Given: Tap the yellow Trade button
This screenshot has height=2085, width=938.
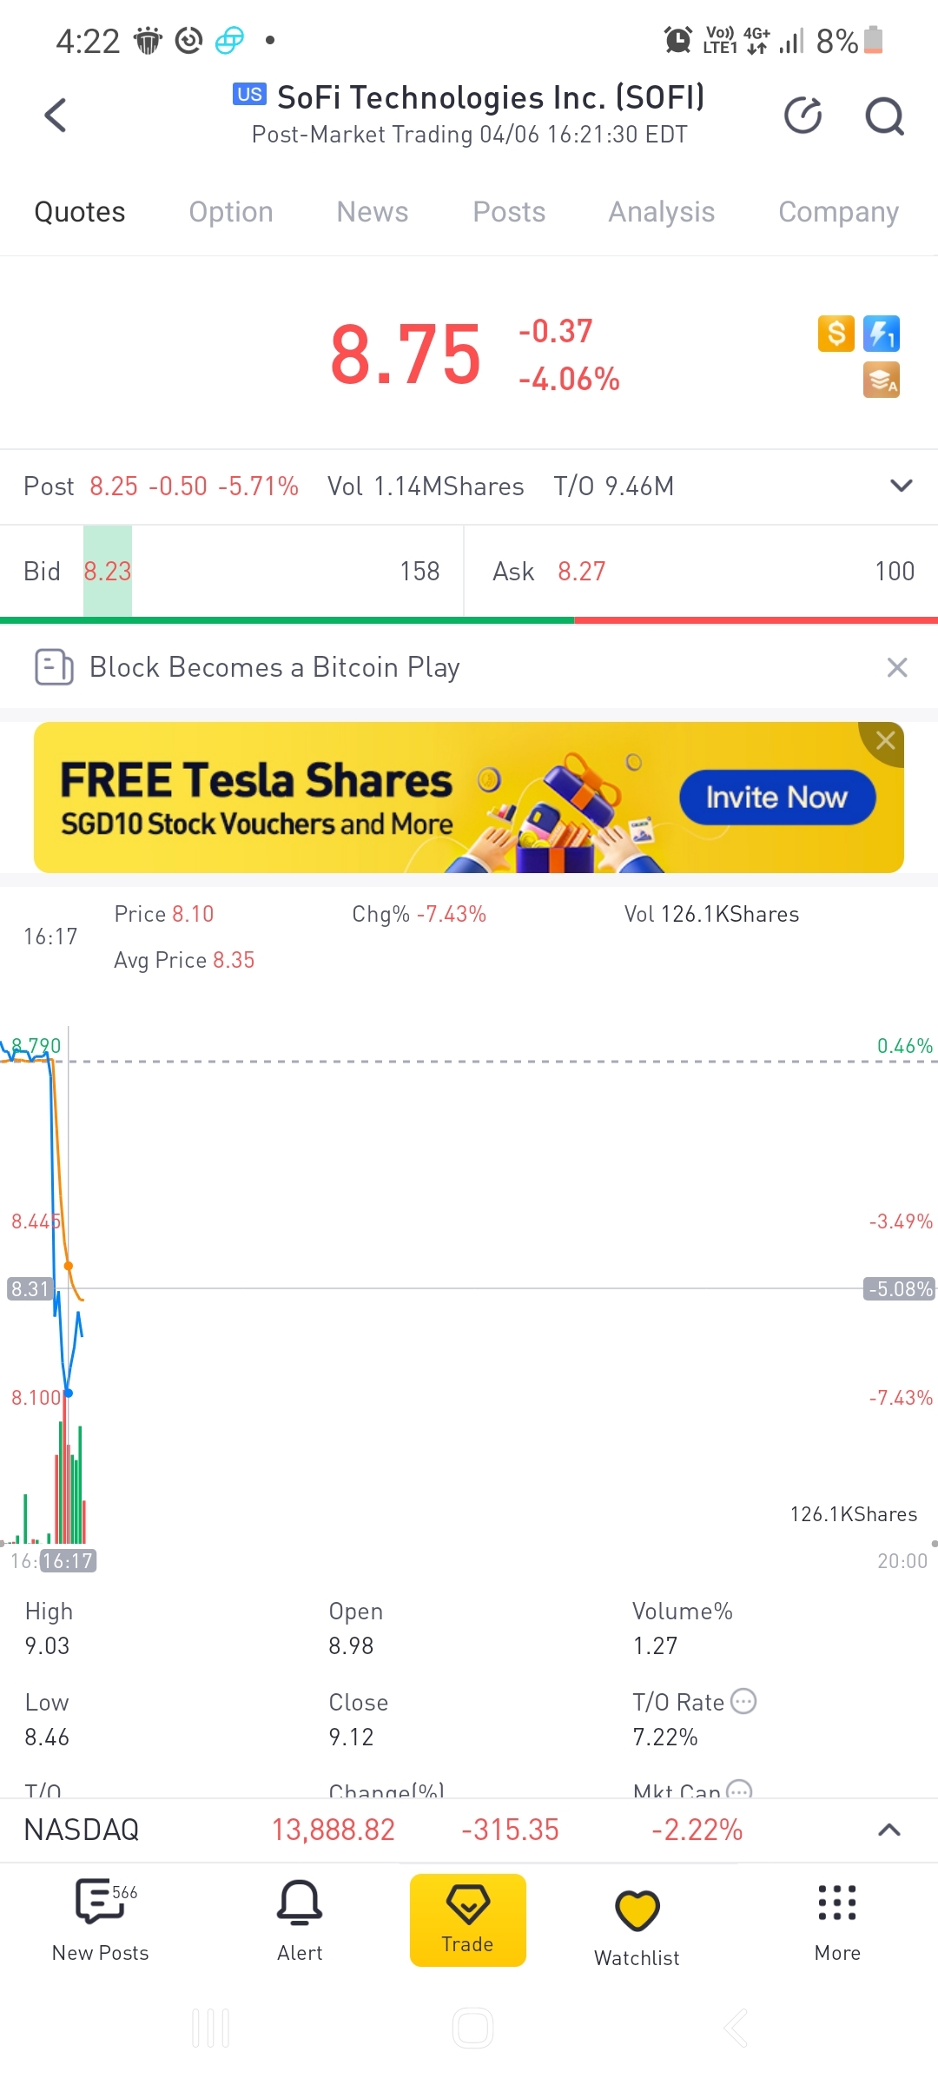Looking at the screenshot, I should (x=468, y=1920).
